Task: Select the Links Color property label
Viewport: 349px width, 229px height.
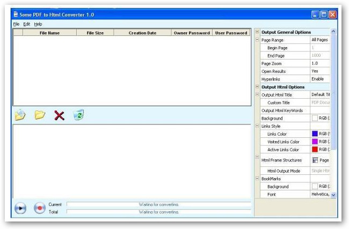Action: click(277, 134)
